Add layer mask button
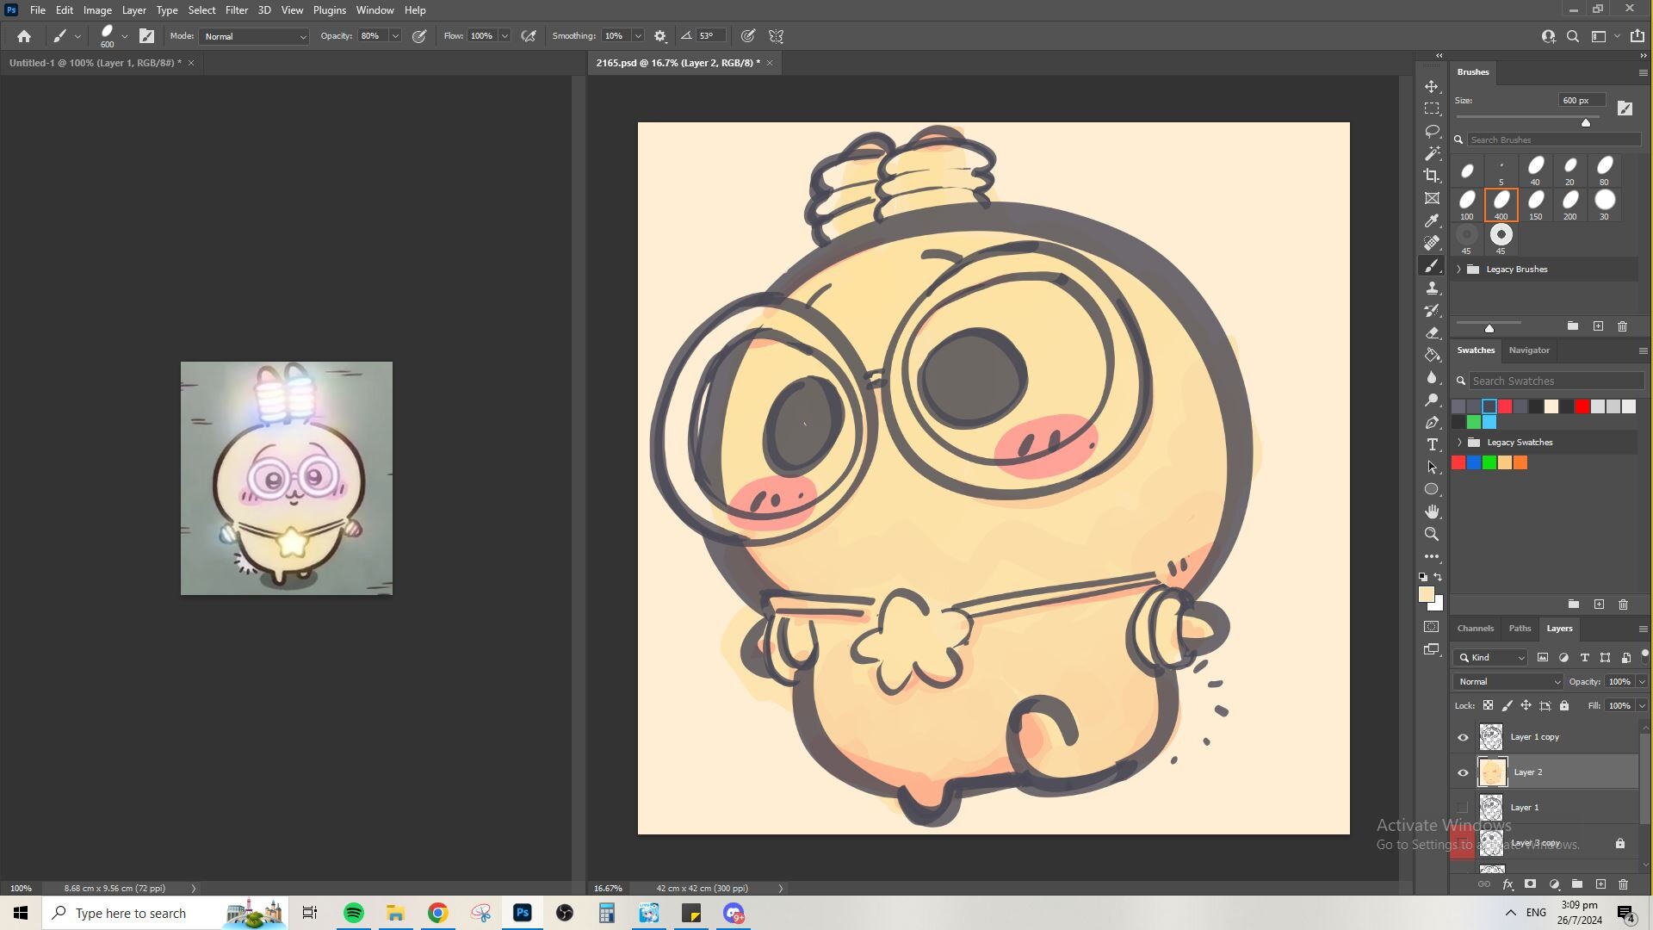This screenshot has width=1653, height=930. 1530,884
